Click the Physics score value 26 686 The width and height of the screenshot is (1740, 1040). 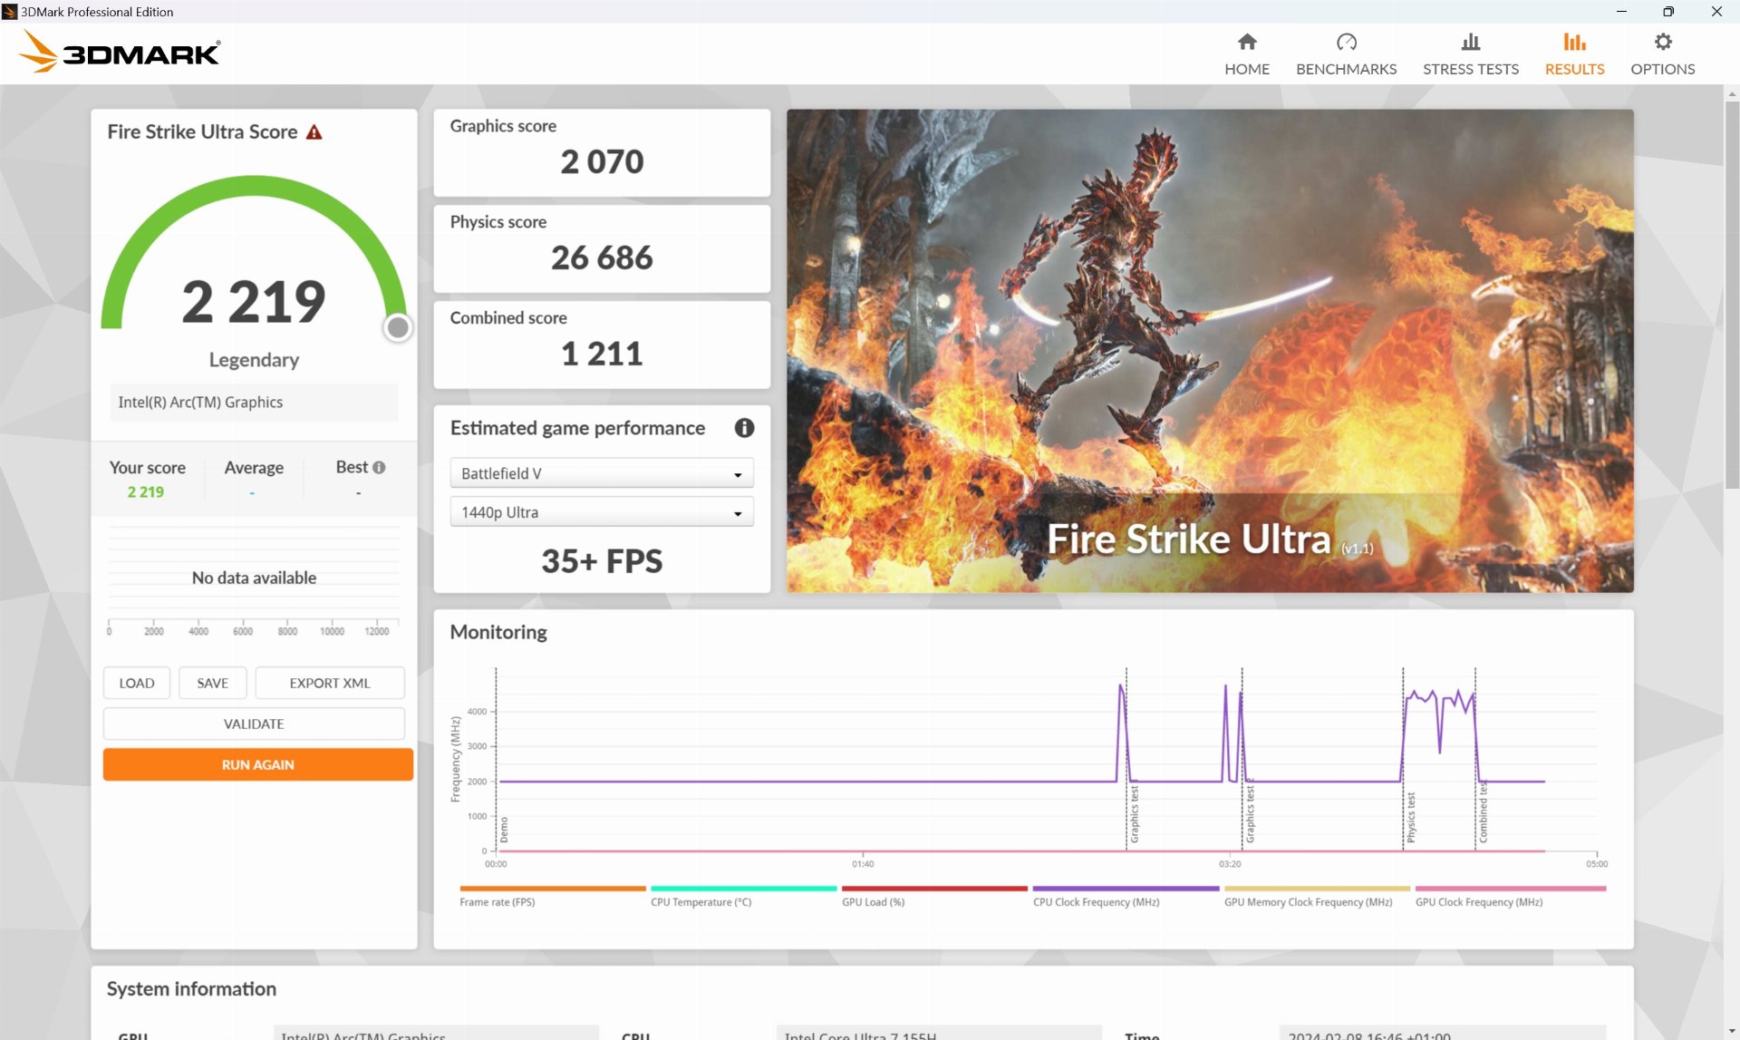pos(602,258)
